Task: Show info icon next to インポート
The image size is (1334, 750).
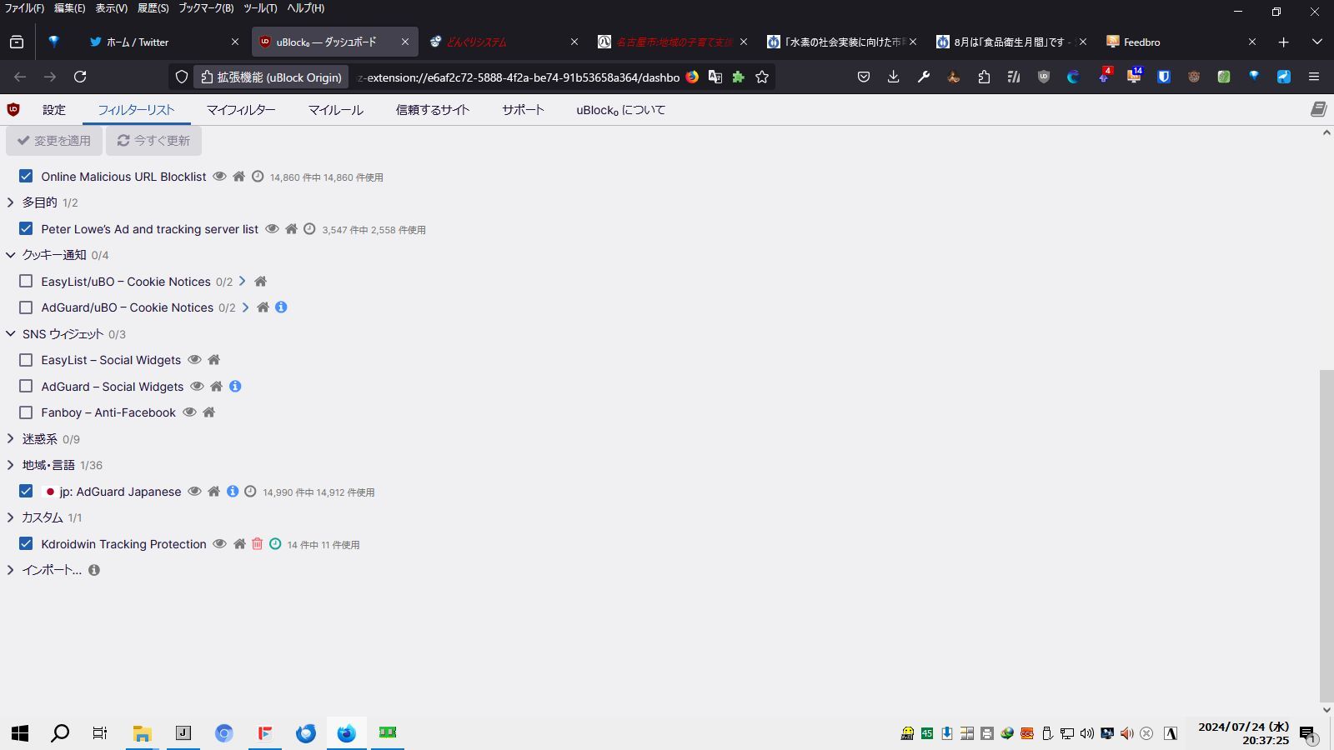Action: pos(94,570)
